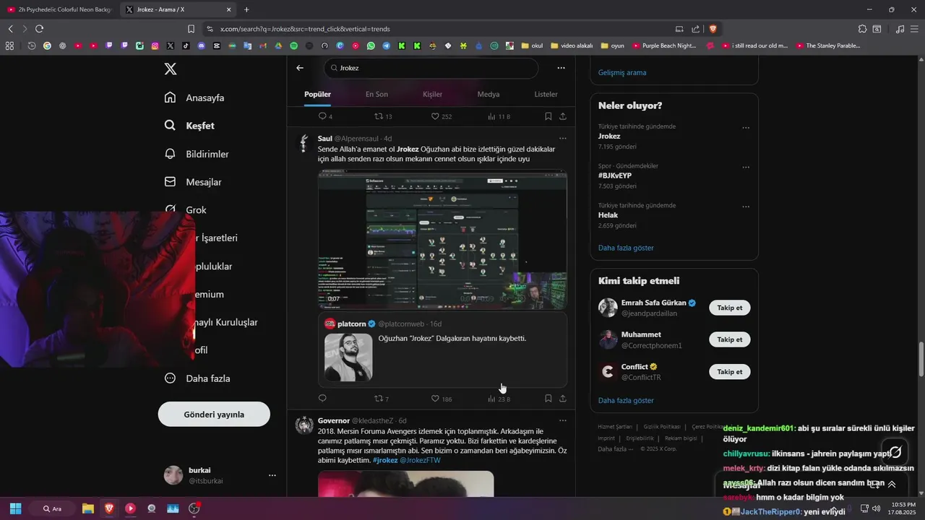Screen dimensions: 925x520
Task: Reload the browser page
Action: coord(39,29)
